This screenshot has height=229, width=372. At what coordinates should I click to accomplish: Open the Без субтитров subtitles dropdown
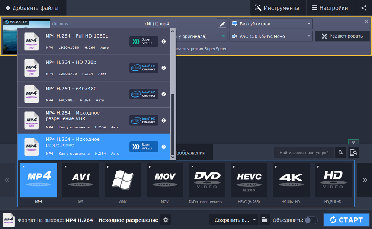(271, 24)
